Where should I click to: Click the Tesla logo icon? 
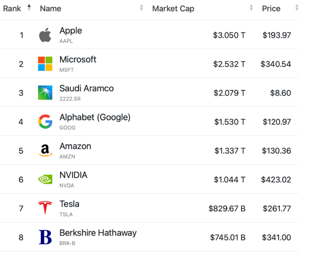pos(45,208)
